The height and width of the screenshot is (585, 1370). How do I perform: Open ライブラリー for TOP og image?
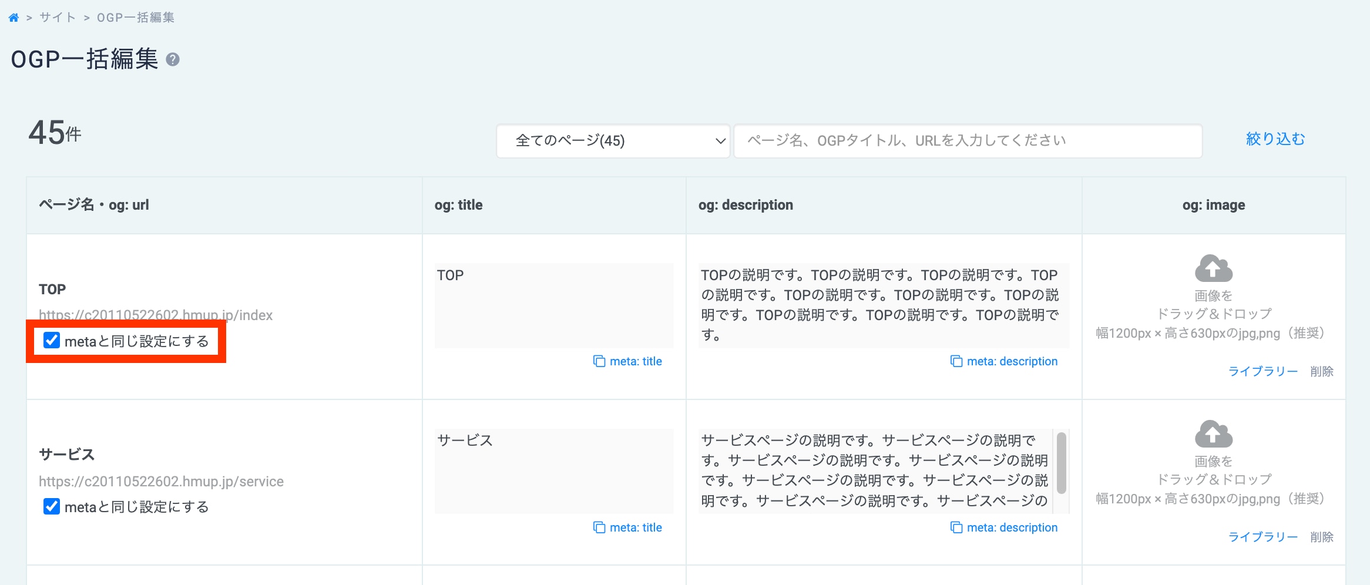click(x=1263, y=371)
